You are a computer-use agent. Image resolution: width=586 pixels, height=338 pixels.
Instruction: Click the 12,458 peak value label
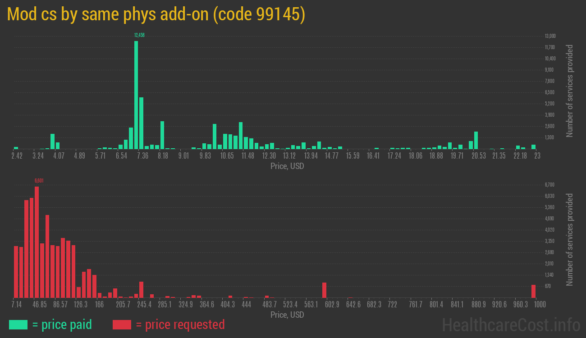point(139,35)
